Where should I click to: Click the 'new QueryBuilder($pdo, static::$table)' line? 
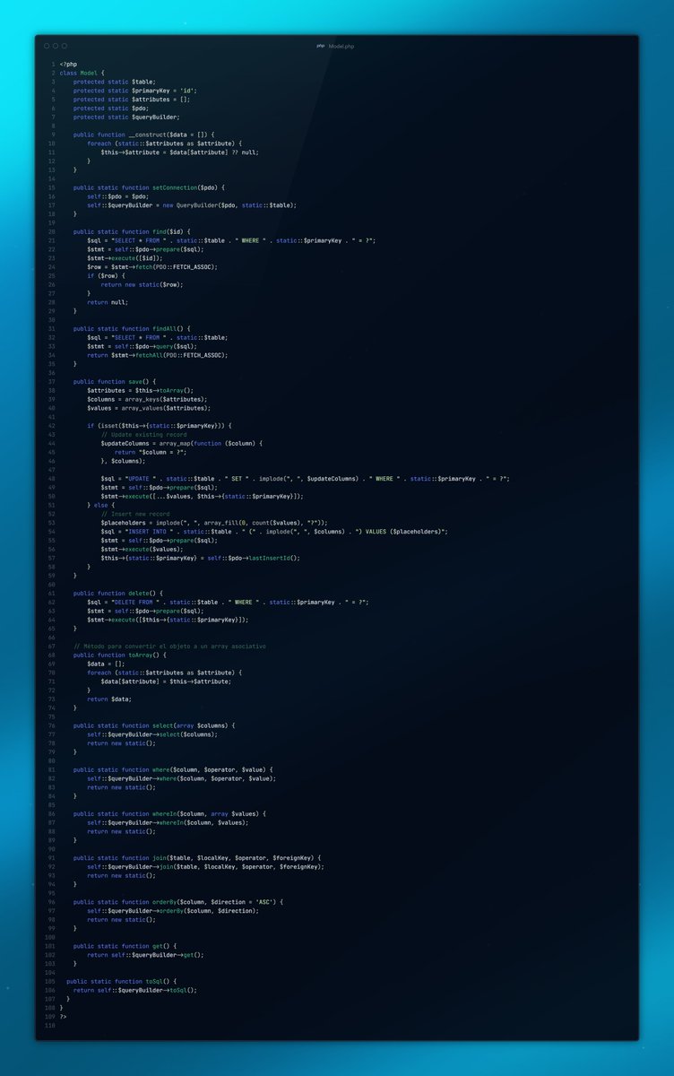192,205
